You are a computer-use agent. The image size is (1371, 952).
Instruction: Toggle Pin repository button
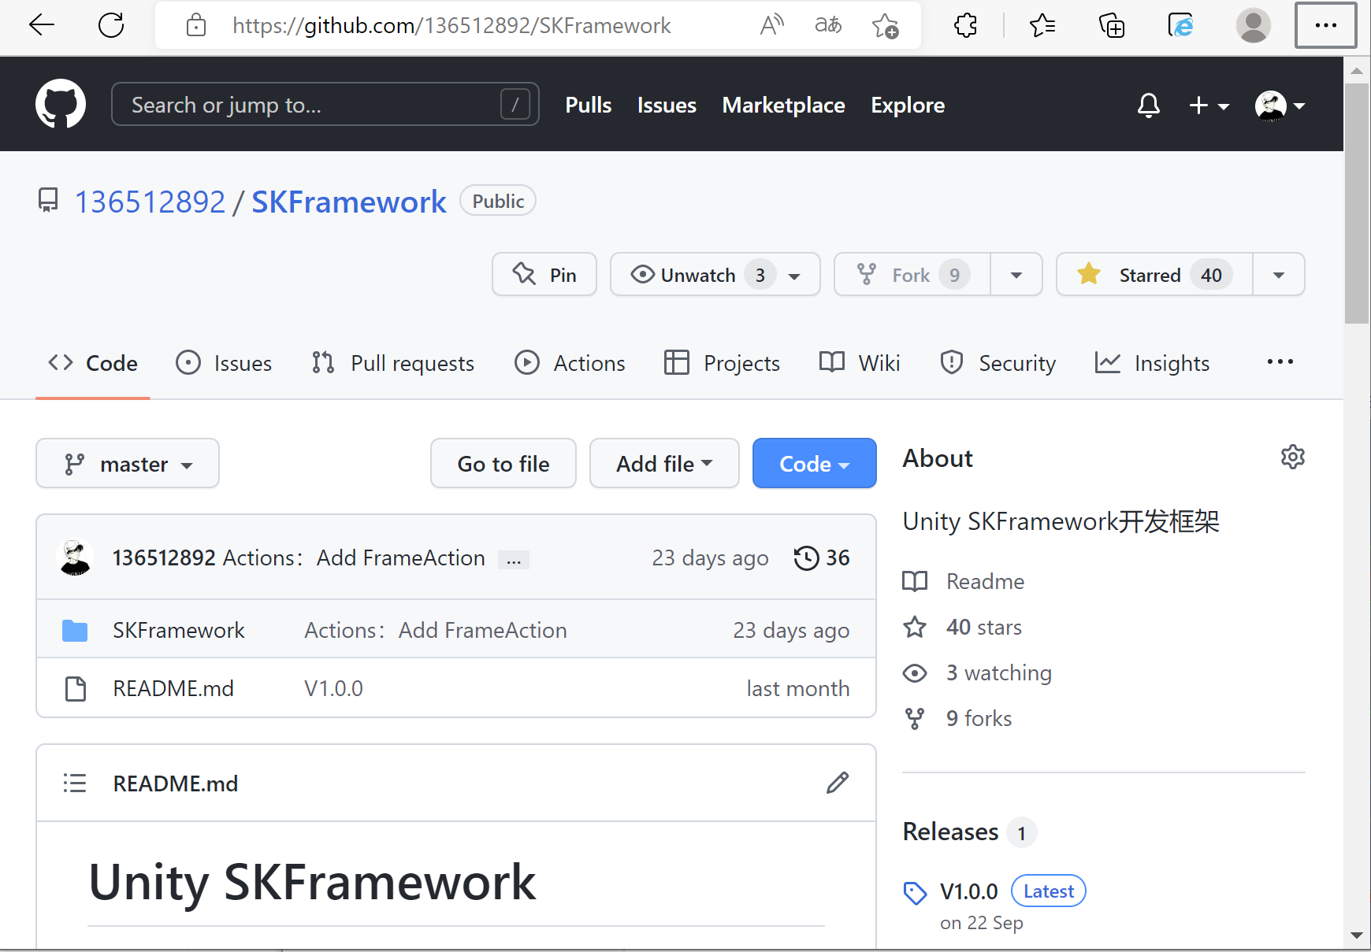pyautogui.click(x=544, y=274)
